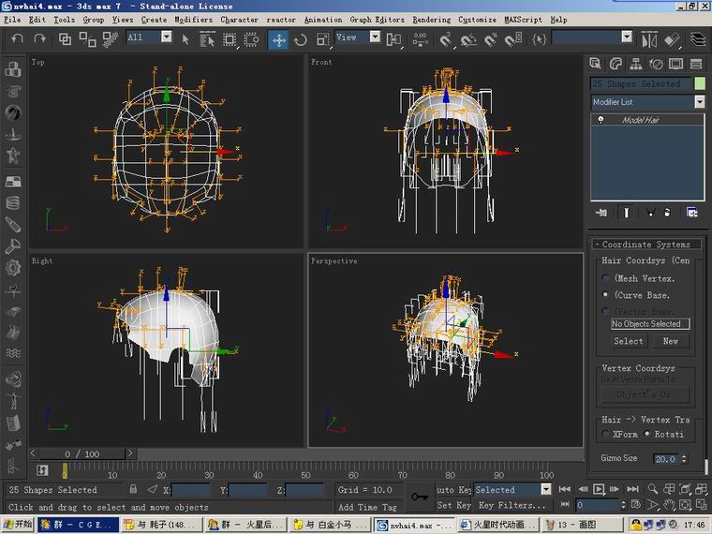712x534 pixels.
Task: Toggle Show End Result in modifier stack
Action: point(626,213)
